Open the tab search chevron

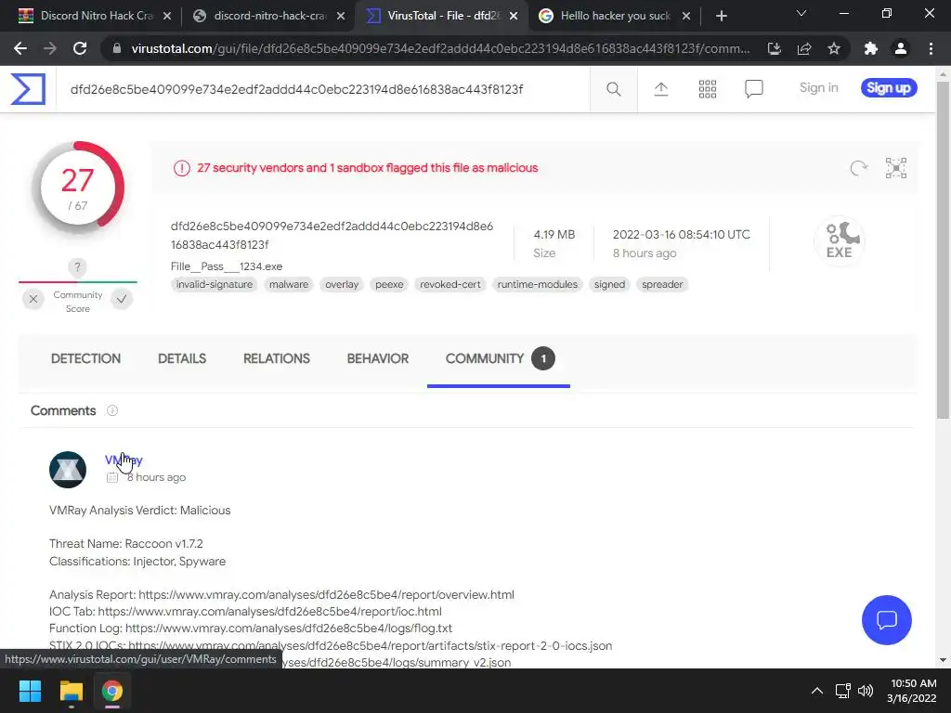[801, 13]
